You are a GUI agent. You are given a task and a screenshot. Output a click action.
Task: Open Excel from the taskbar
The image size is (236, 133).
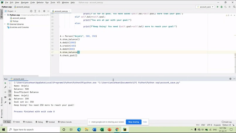point(102,129)
